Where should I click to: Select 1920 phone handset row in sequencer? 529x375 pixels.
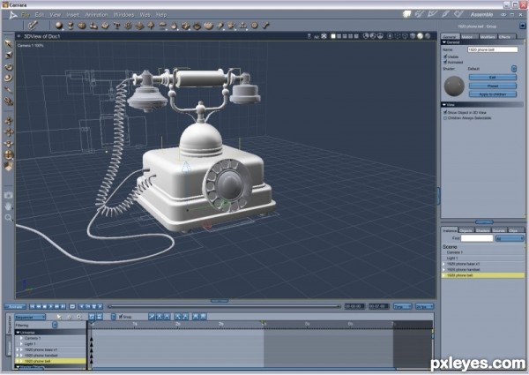point(50,356)
